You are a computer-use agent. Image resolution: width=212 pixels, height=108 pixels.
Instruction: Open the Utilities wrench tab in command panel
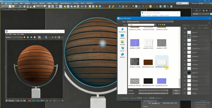point(210,10)
